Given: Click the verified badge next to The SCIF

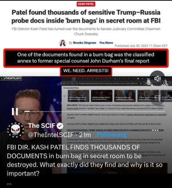Looking at the screenshot, I should [x=60, y=126].
